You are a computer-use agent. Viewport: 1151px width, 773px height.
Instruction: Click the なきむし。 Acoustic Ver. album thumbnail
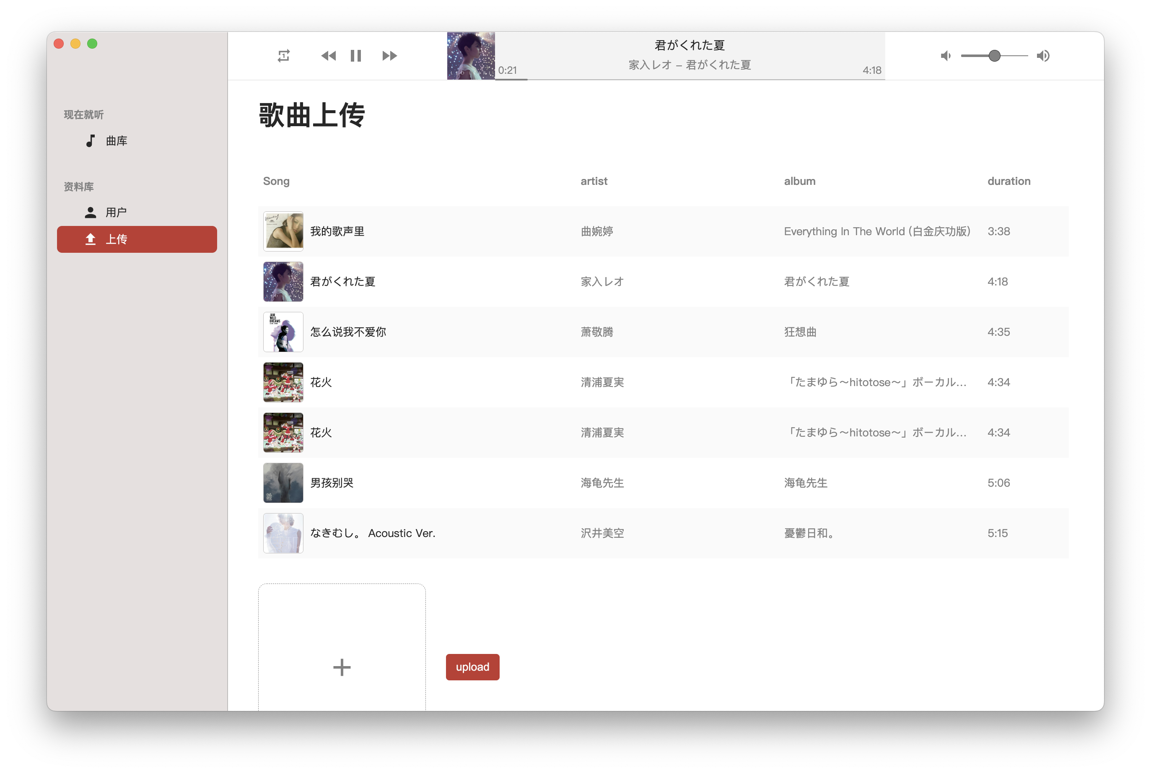coord(283,533)
